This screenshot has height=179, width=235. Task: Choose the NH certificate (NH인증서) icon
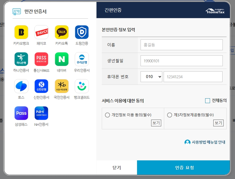point(41,113)
